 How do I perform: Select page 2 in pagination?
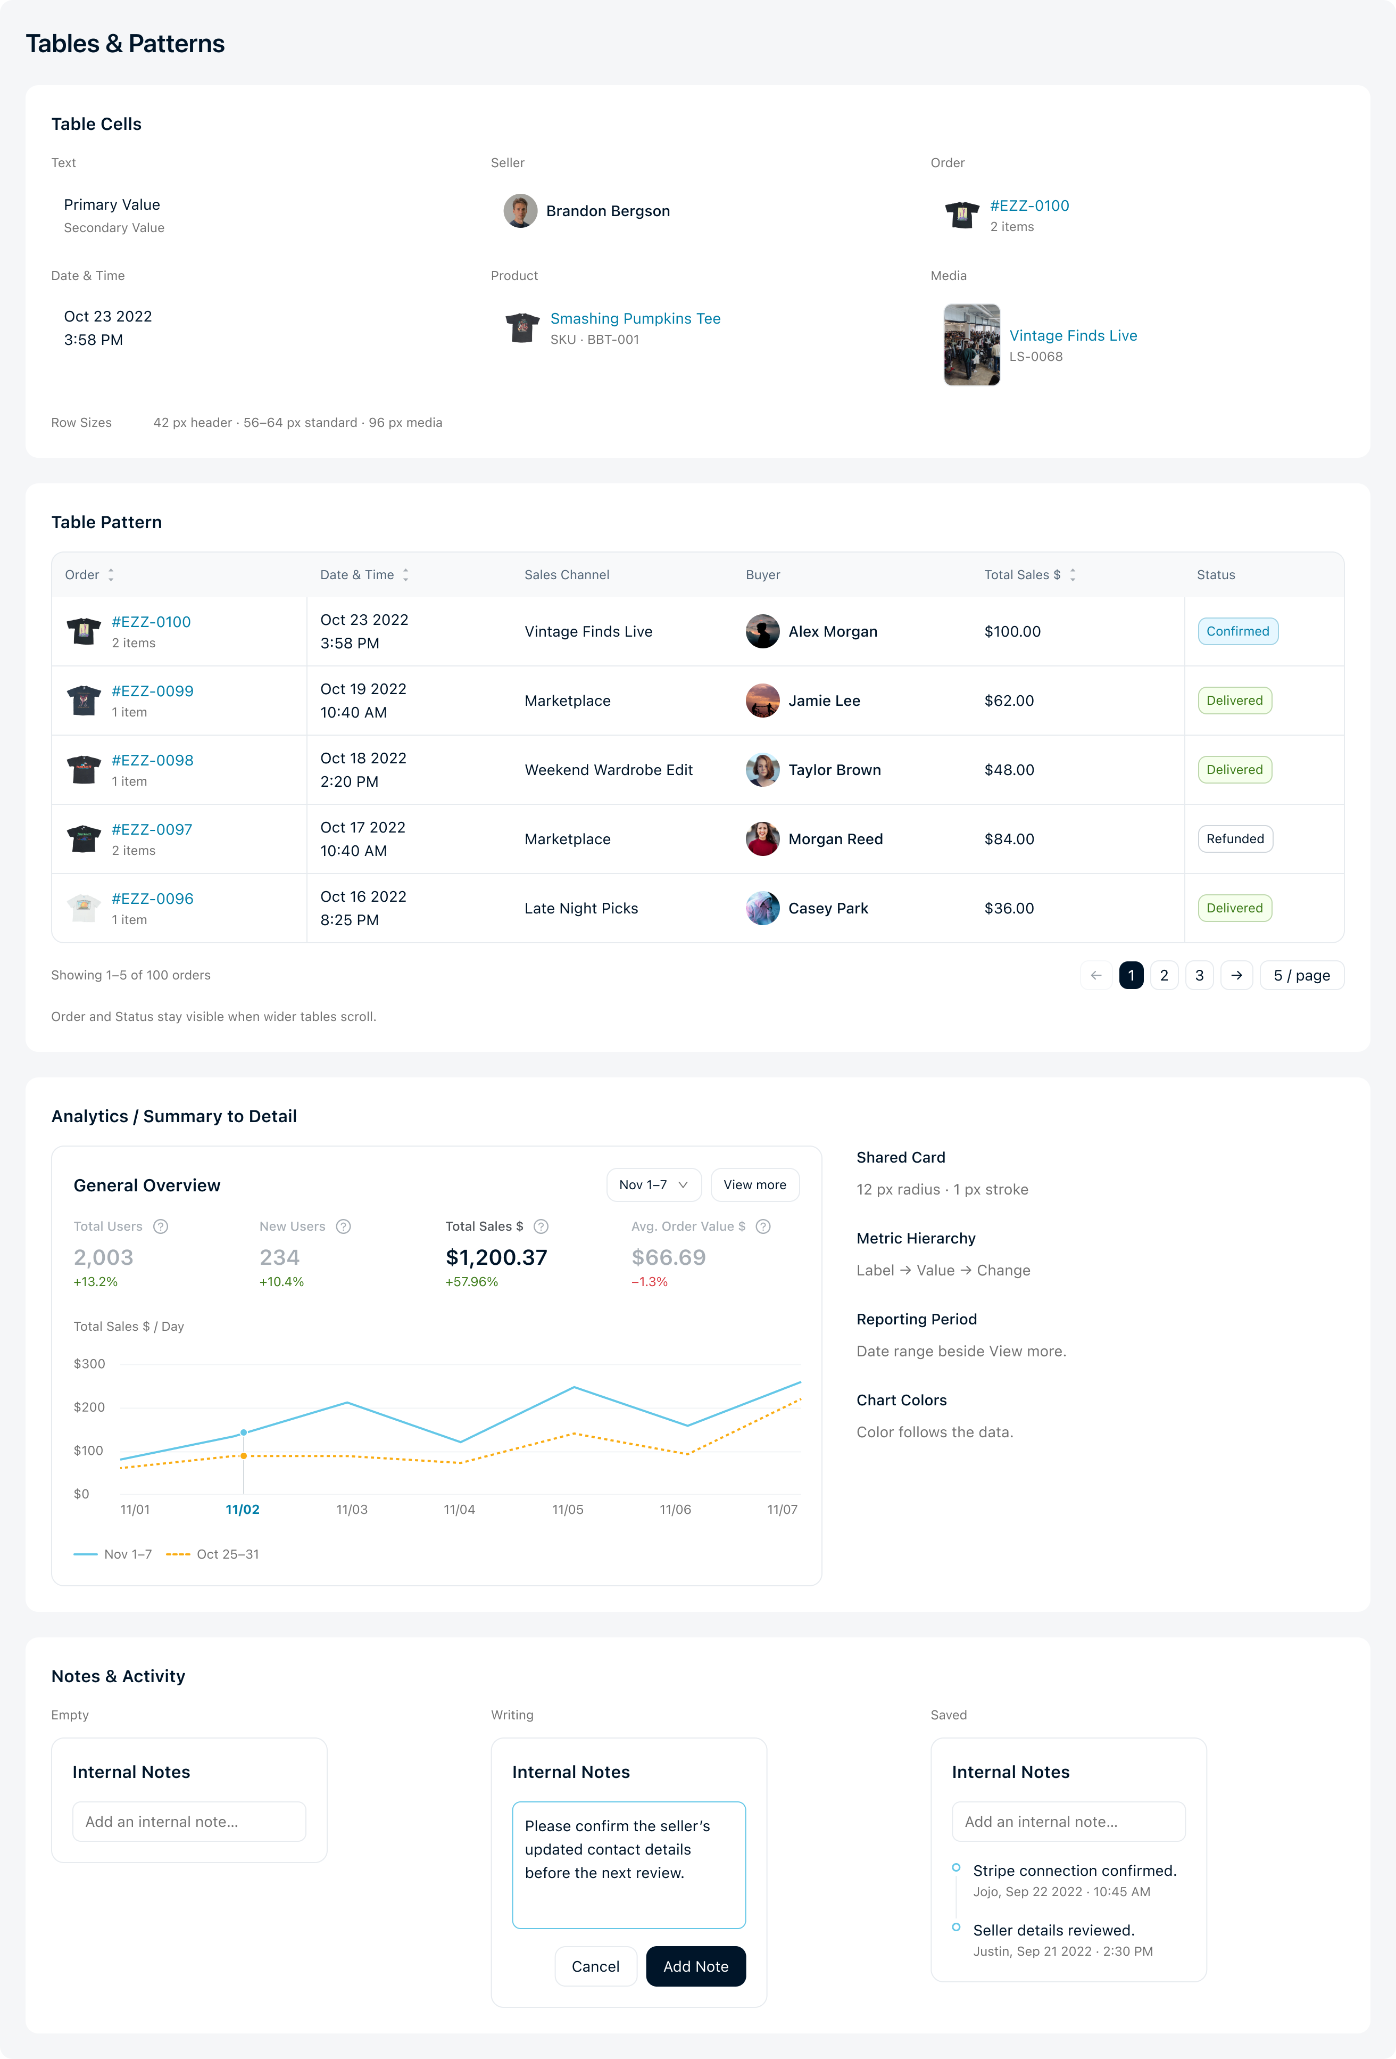tap(1164, 975)
